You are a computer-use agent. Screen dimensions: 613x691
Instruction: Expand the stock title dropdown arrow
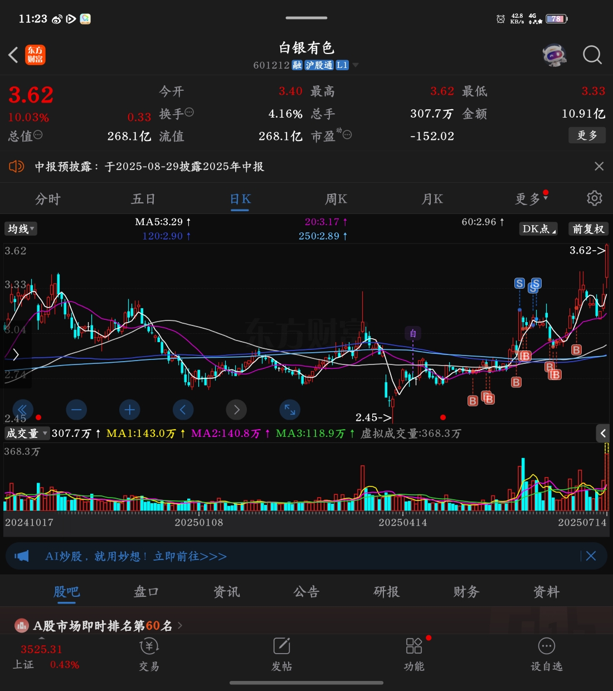(x=356, y=65)
